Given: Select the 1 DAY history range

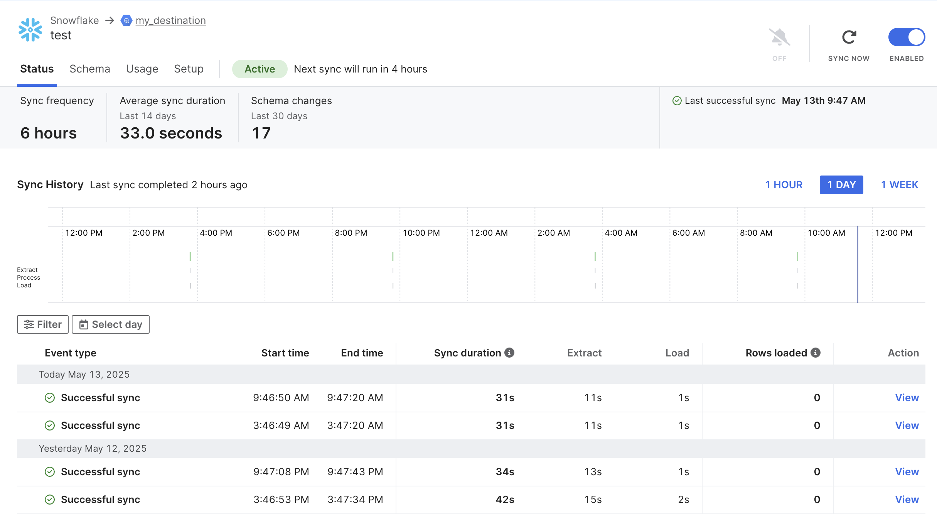Looking at the screenshot, I should [841, 185].
